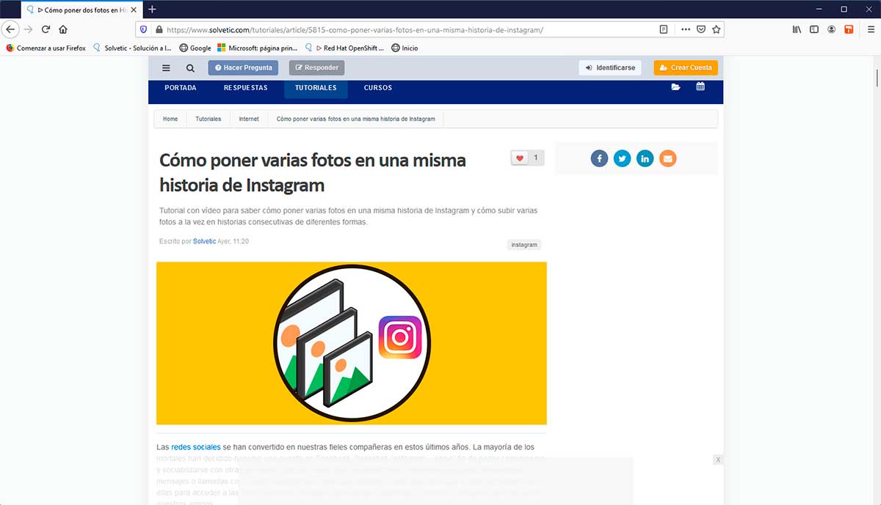Toggle reader view icon in address bar
Screen dimensions: 881x505
coord(664,29)
